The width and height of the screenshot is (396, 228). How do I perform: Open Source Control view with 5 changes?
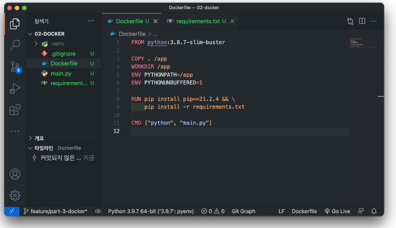pyautogui.click(x=15, y=67)
